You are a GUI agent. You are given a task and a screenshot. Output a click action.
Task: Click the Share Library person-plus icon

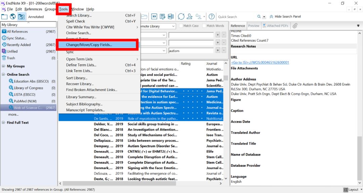[x=190, y=16]
